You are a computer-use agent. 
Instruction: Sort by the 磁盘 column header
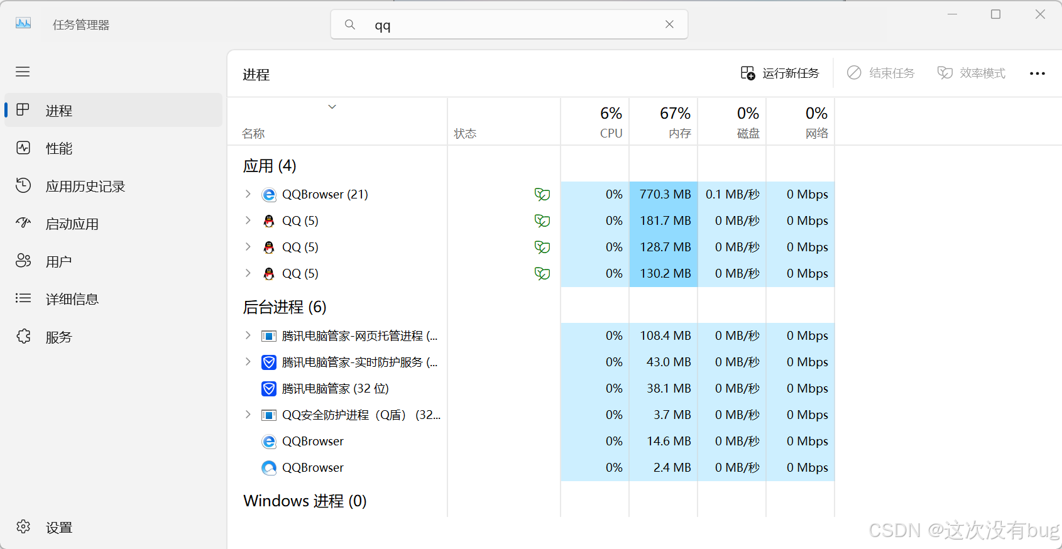click(x=732, y=122)
